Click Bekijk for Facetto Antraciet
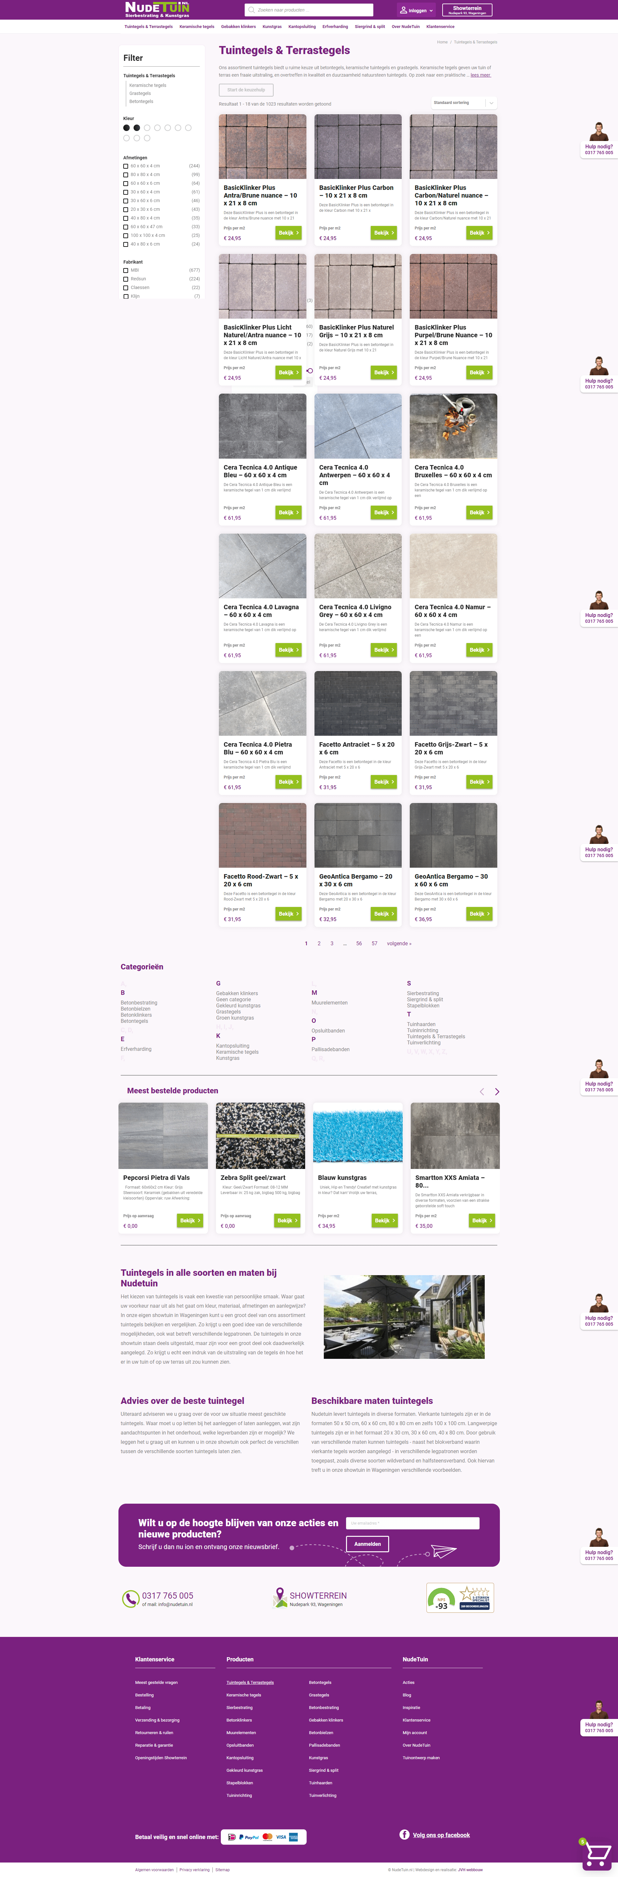Screen dimensions: 618x1877 click(384, 782)
